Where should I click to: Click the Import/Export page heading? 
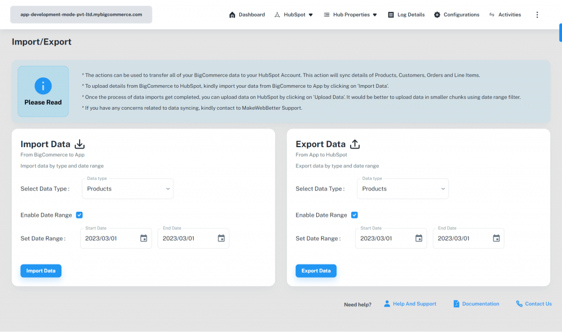point(42,42)
